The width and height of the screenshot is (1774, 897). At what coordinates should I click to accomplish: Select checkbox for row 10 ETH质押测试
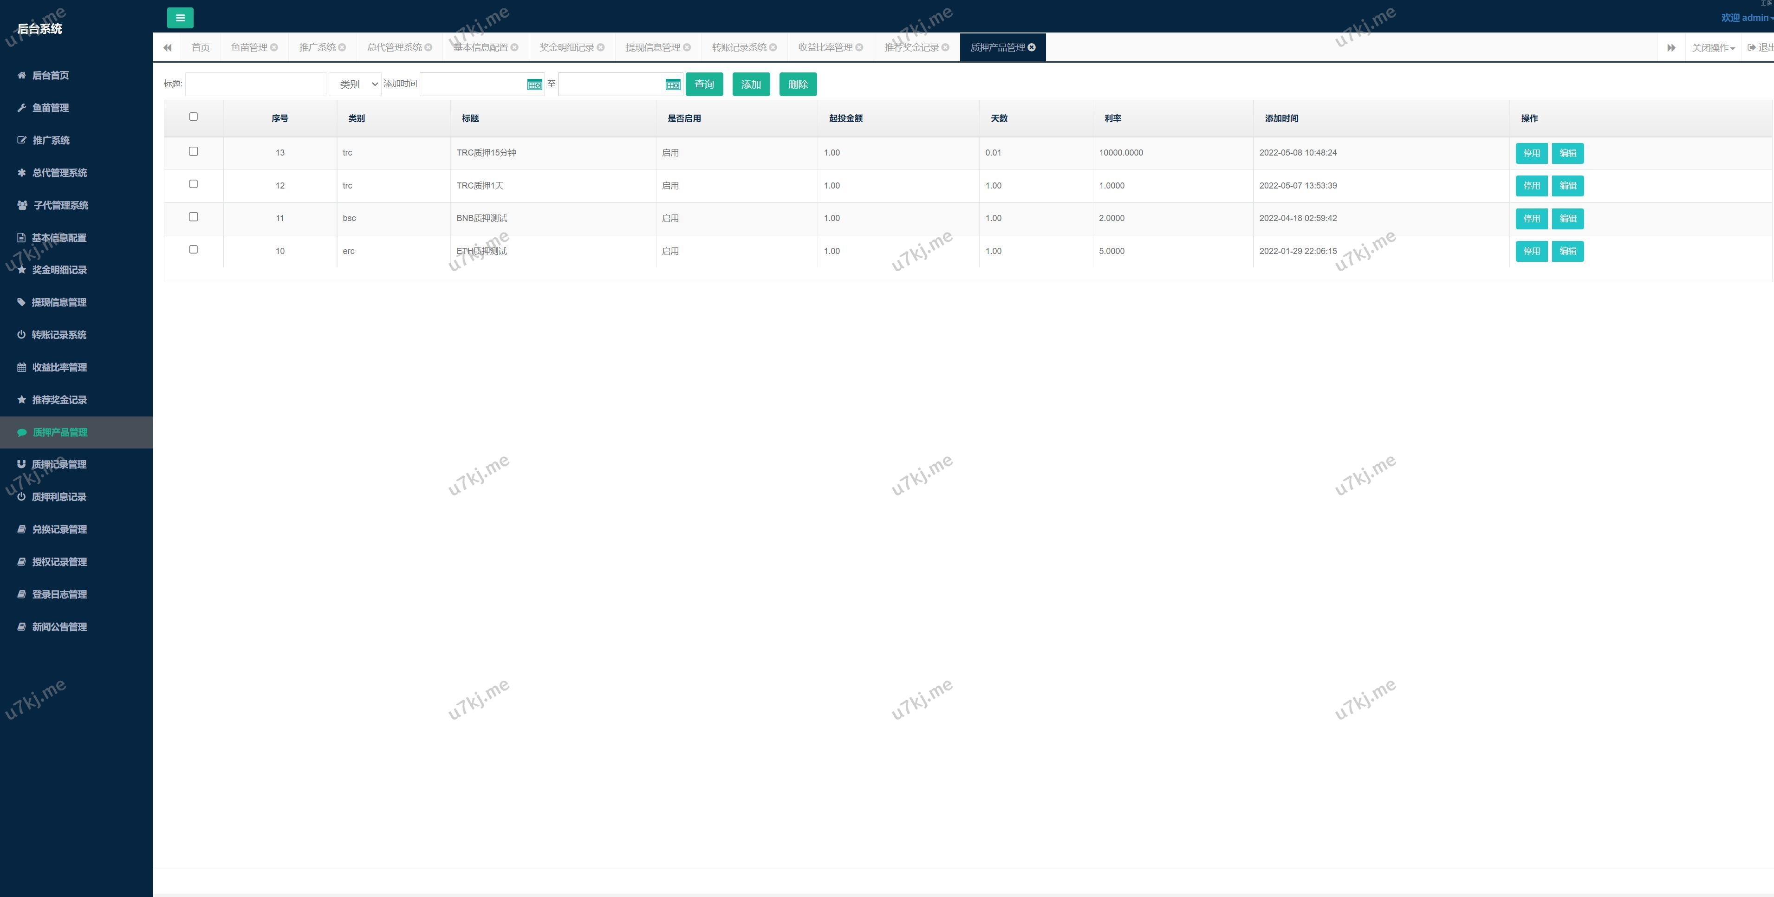tap(194, 249)
